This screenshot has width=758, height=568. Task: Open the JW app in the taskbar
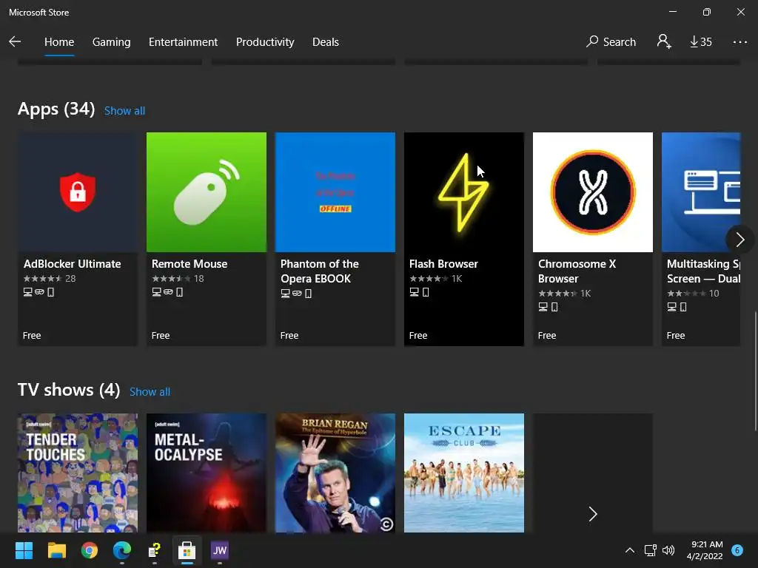pyautogui.click(x=219, y=550)
